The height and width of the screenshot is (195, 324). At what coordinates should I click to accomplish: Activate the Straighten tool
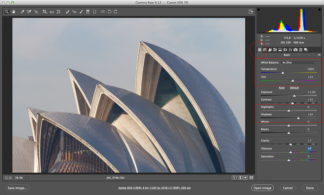52,12
